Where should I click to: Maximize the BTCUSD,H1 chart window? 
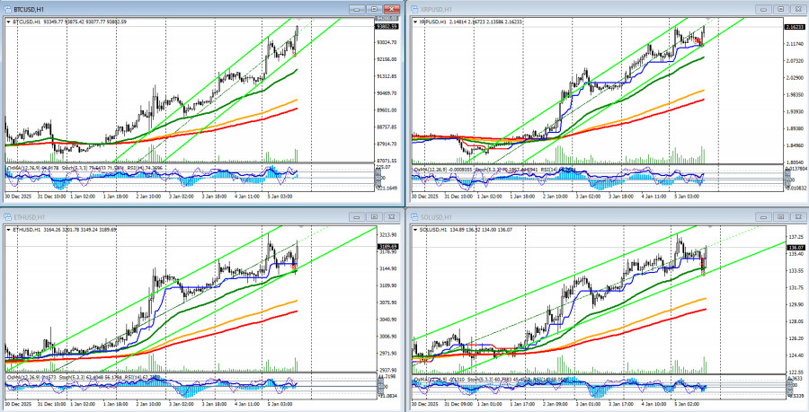(x=373, y=8)
